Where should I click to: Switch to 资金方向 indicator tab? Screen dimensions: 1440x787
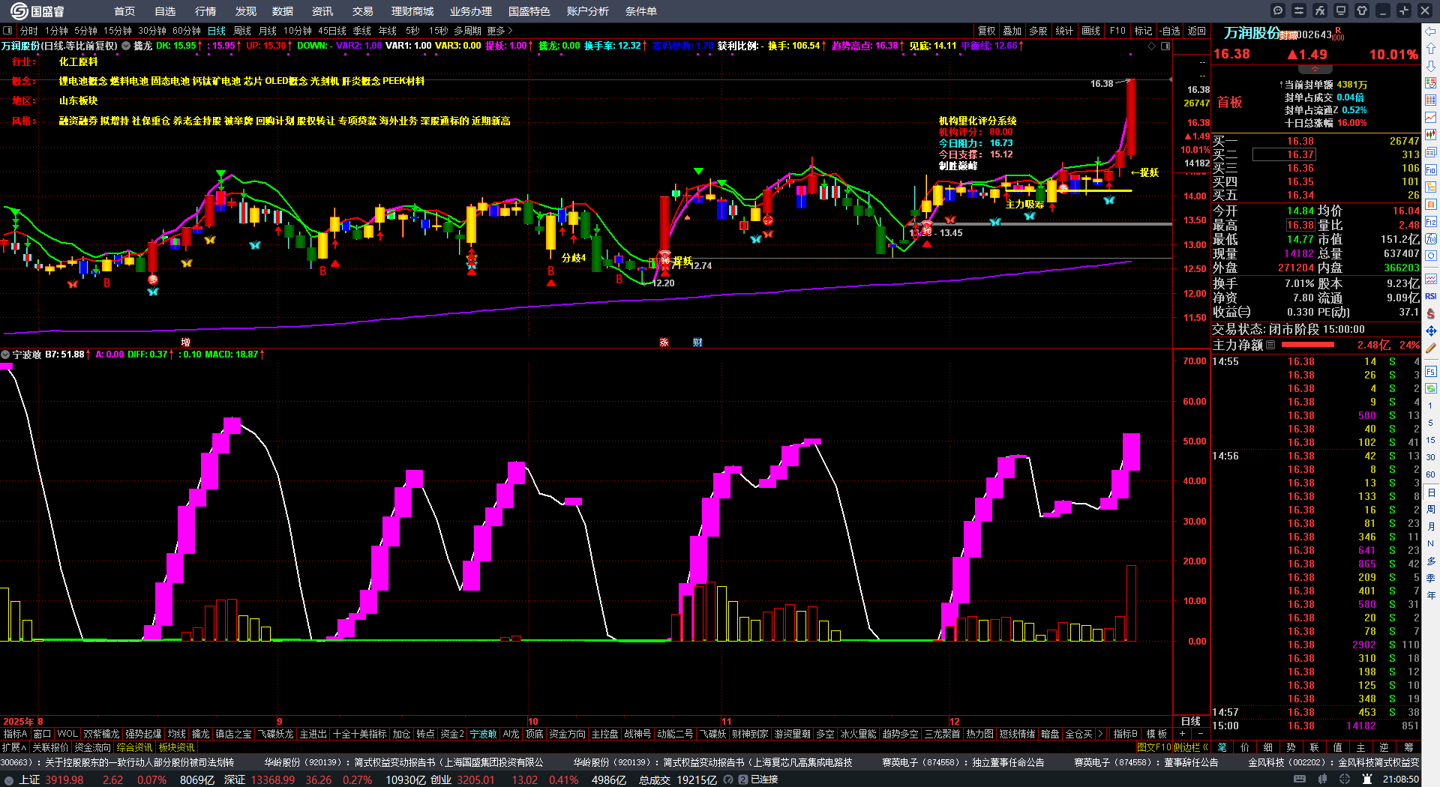(568, 735)
